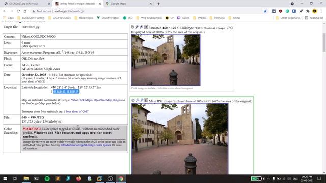Click the 1 hour ahead of GMT link
This screenshot has width=326, height=183.
pyautogui.click(x=76, y=112)
